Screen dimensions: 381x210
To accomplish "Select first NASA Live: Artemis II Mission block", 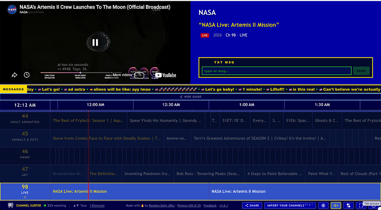I will 129,192.
